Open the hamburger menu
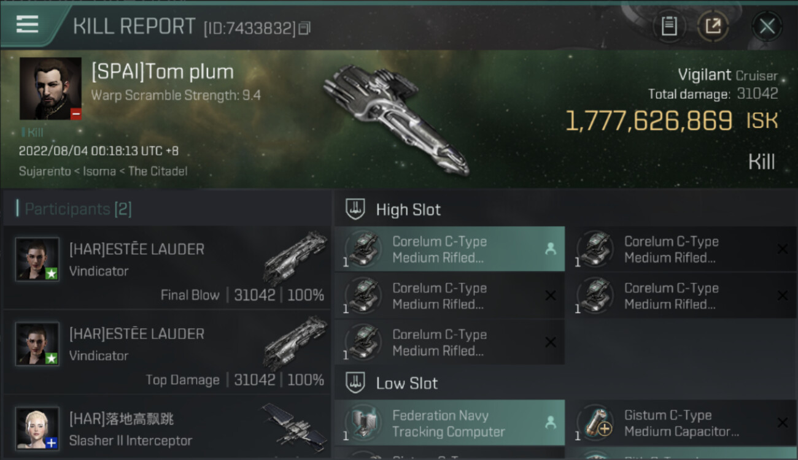 pos(27,25)
